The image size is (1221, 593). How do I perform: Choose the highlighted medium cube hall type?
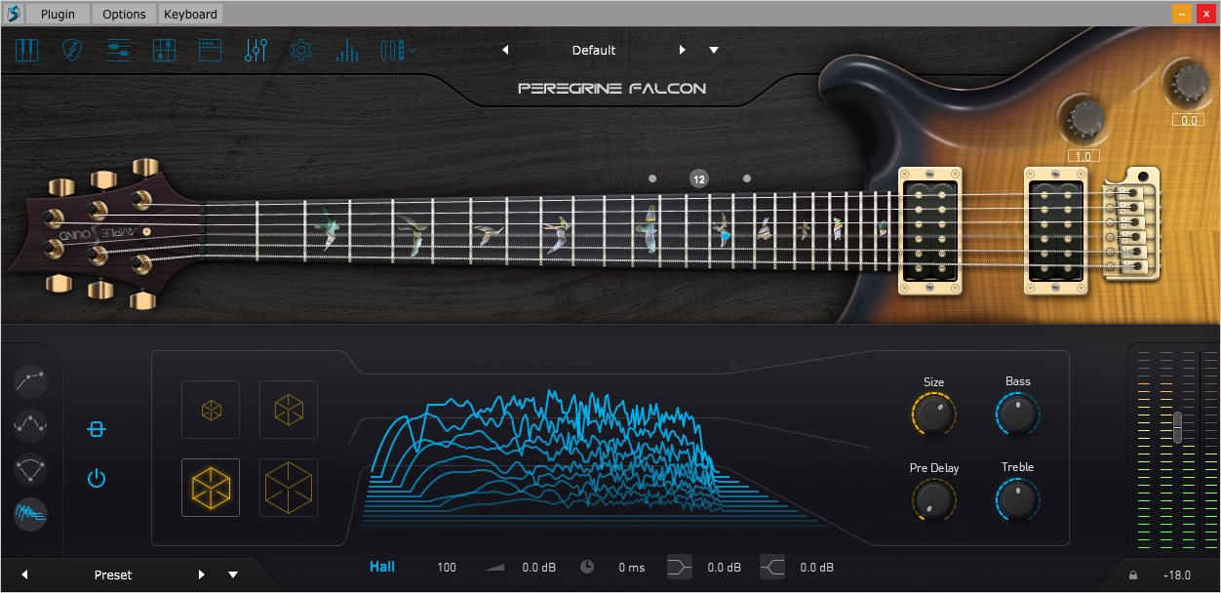click(x=211, y=488)
